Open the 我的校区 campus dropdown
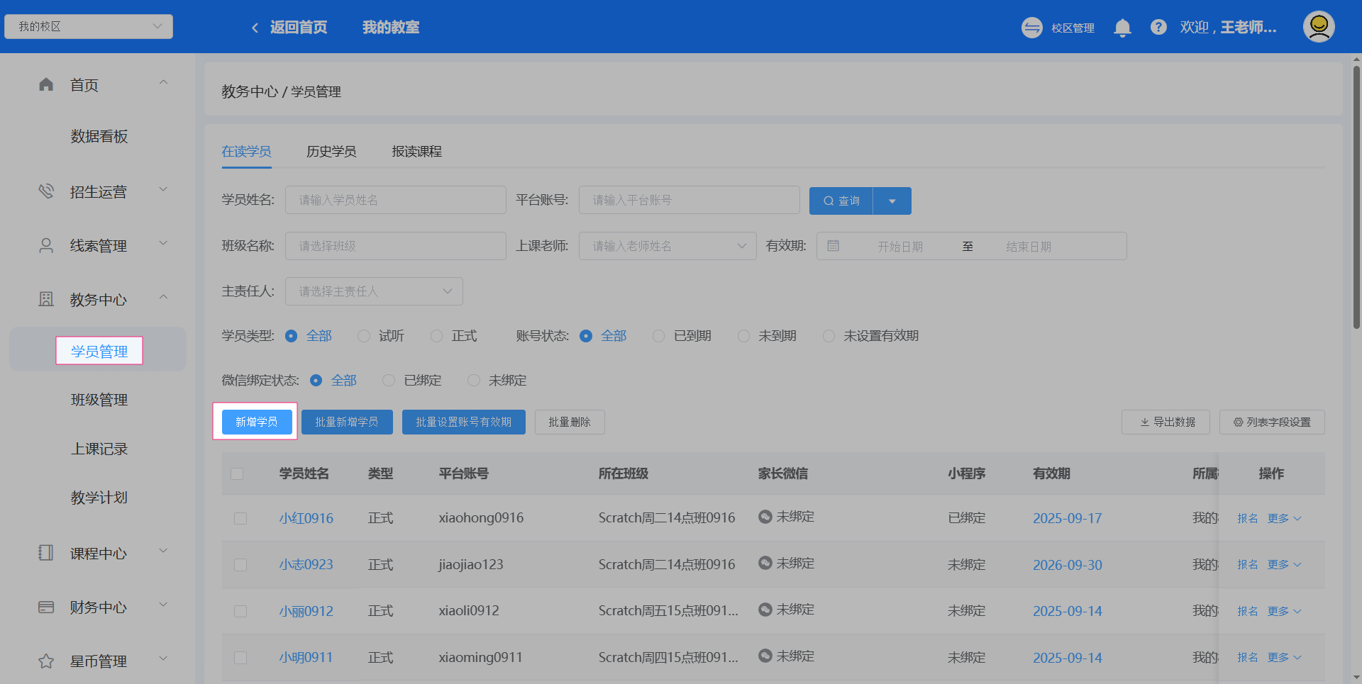 [88, 26]
